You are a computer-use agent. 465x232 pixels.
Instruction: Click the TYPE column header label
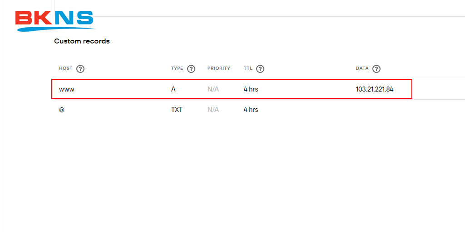pyautogui.click(x=177, y=68)
